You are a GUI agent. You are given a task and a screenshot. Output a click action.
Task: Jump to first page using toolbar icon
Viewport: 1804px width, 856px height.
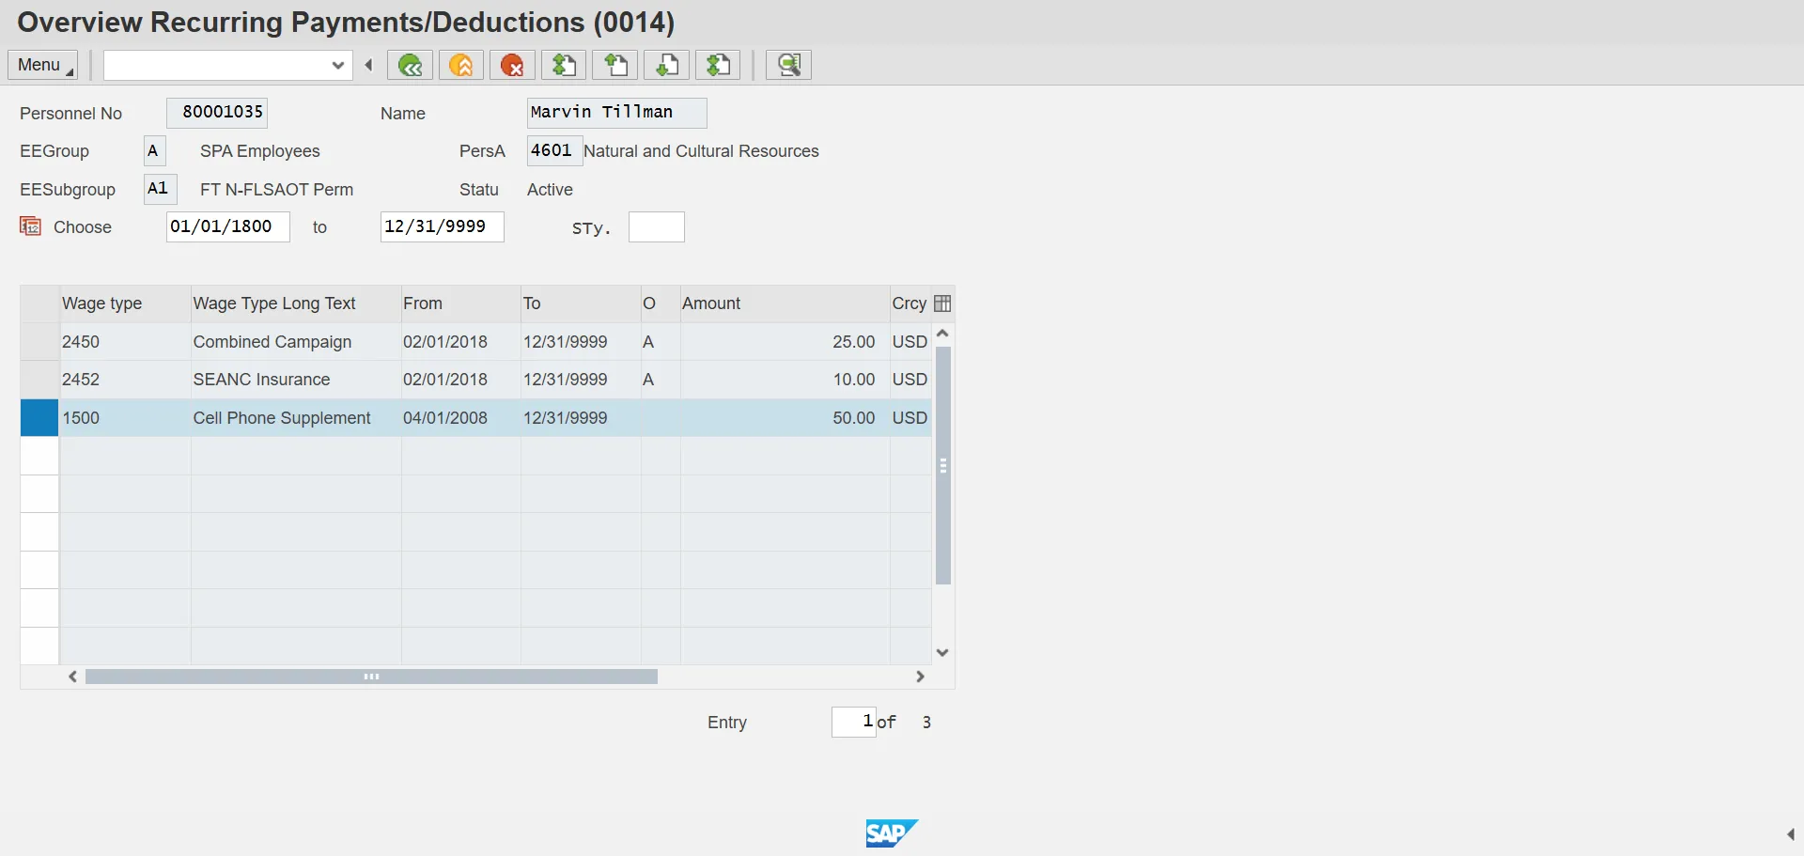click(x=564, y=65)
